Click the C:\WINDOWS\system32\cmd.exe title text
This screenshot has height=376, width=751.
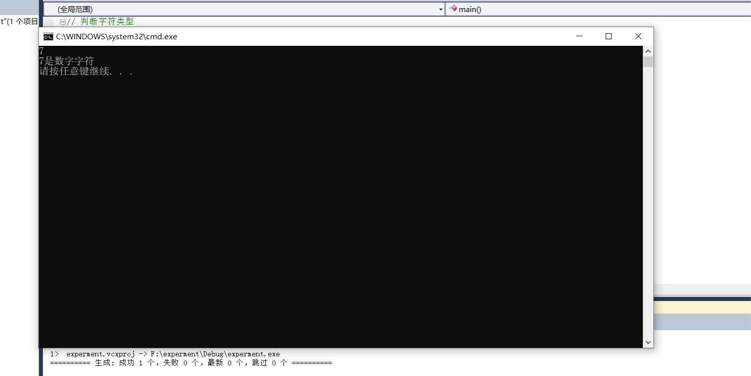pos(116,36)
